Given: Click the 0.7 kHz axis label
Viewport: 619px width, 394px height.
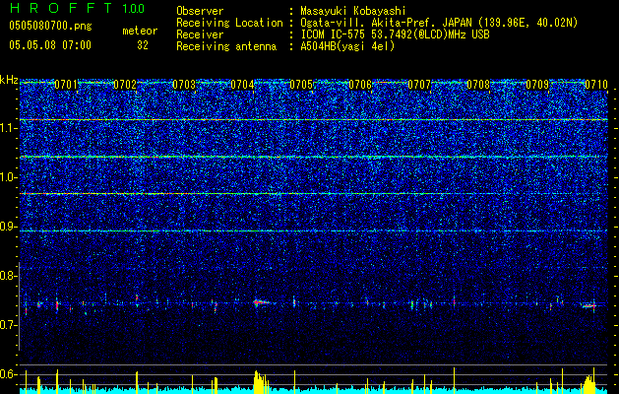Looking at the screenshot, I should coord(9,325).
